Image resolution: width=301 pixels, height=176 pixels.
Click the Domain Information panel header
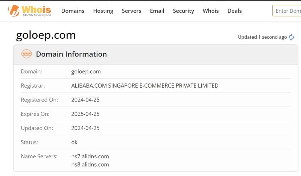tap(156, 55)
